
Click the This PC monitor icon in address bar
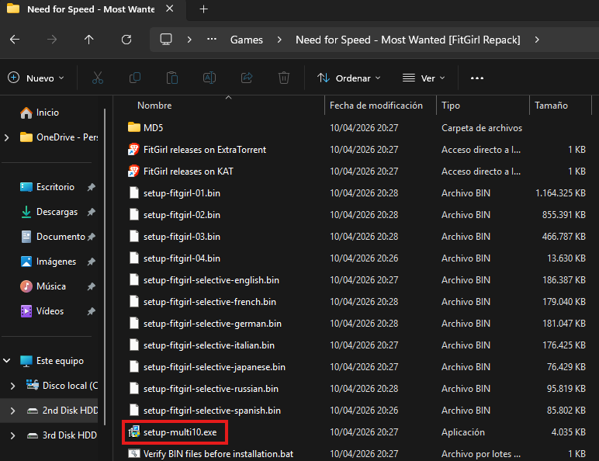(166, 40)
